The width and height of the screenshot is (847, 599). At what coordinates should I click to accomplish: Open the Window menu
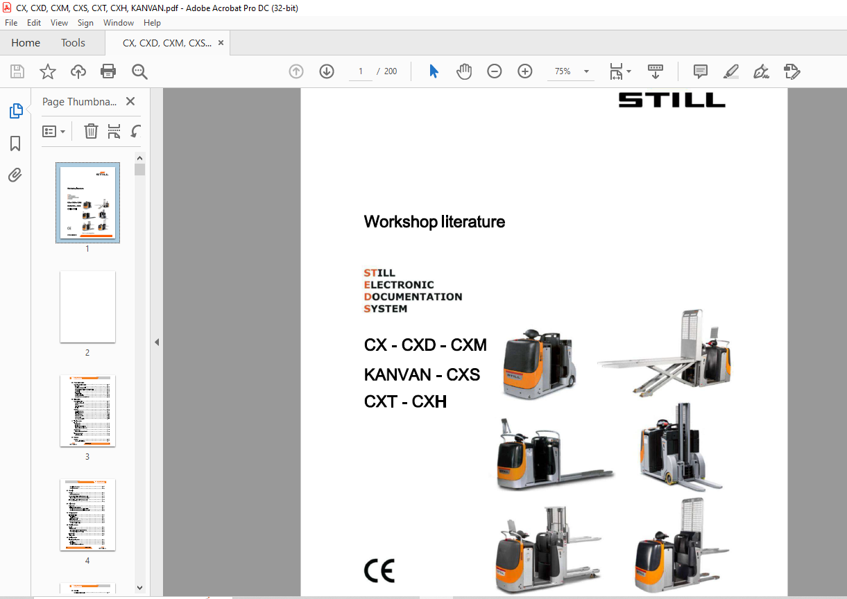point(119,23)
